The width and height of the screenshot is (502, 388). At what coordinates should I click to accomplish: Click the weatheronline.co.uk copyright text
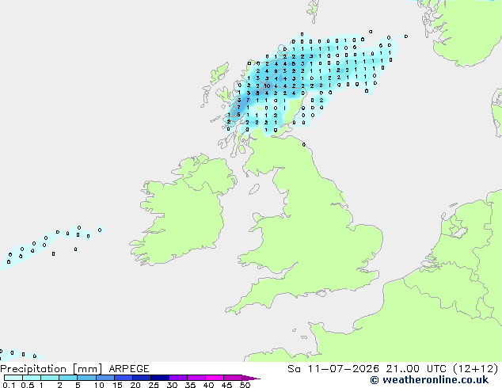[429, 380]
